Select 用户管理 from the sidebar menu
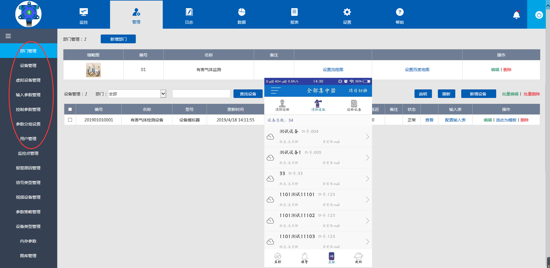 tap(28, 138)
